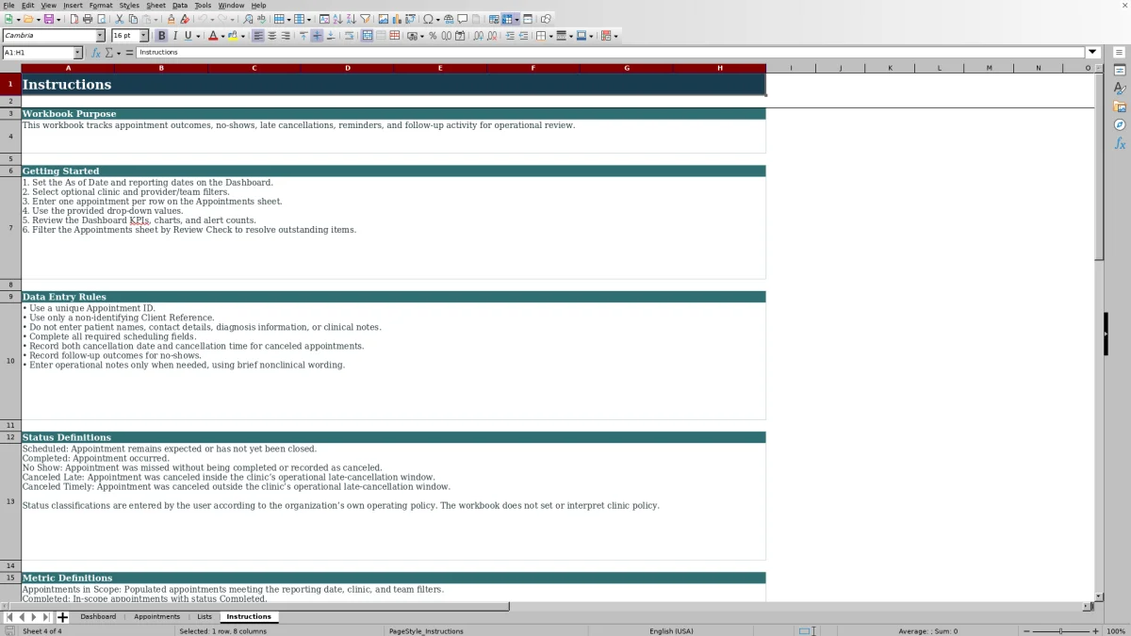Click the zoom out minus button

pyautogui.click(x=1026, y=631)
